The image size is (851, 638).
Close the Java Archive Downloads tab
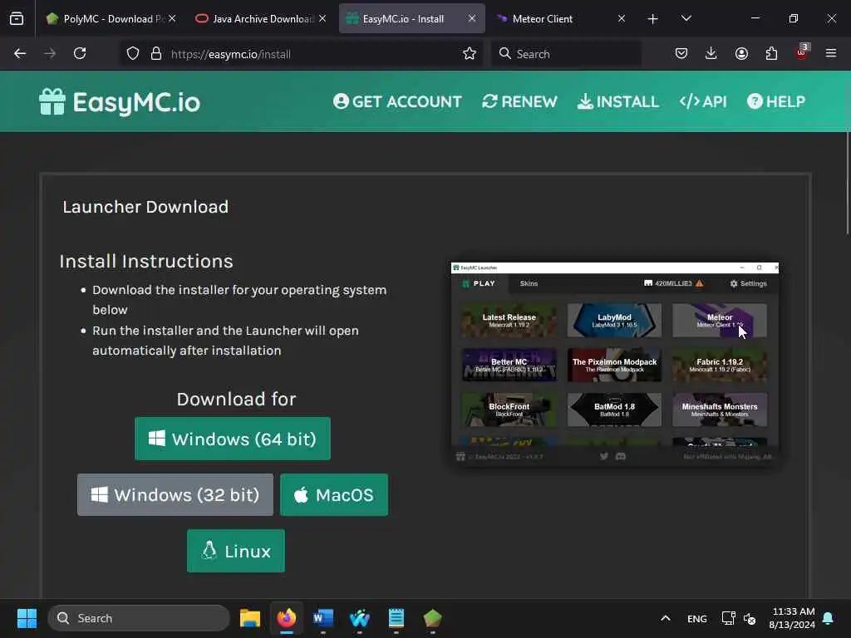tap(322, 18)
